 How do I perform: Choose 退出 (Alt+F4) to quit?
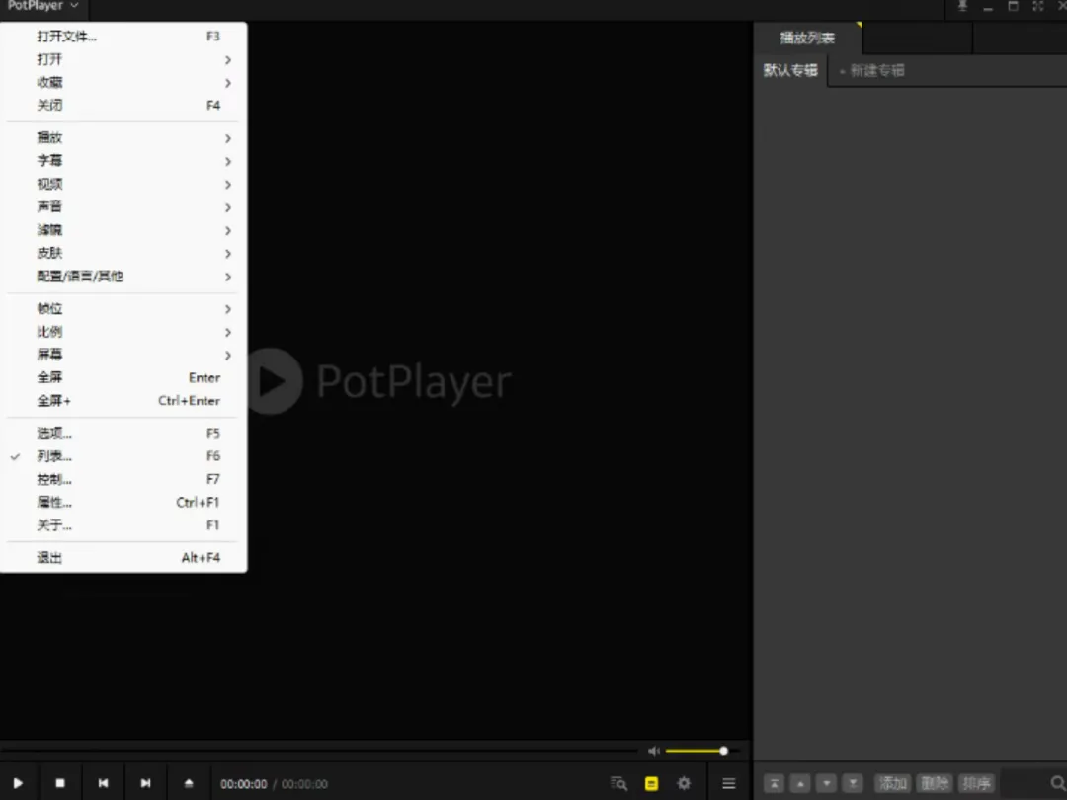point(123,558)
